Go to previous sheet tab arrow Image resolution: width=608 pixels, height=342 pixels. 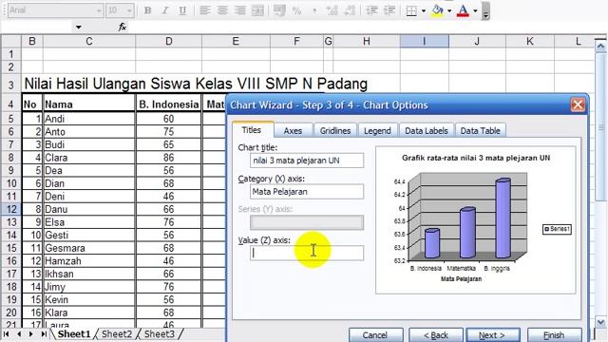(19, 333)
